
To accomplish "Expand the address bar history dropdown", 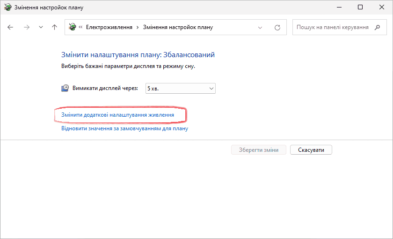I will (x=261, y=27).
